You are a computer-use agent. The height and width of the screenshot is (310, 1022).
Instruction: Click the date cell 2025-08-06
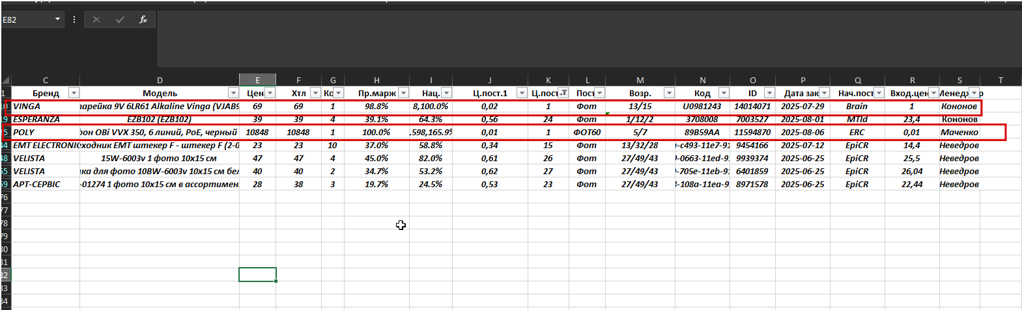[x=802, y=132]
